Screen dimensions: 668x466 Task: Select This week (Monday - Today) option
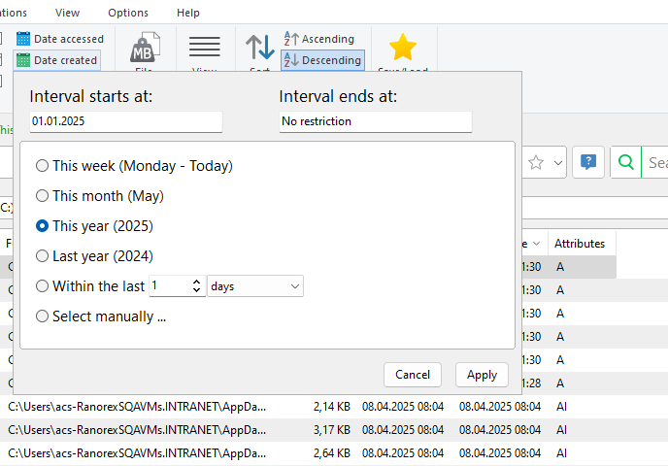pyautogui.click(x=134, y=166)
